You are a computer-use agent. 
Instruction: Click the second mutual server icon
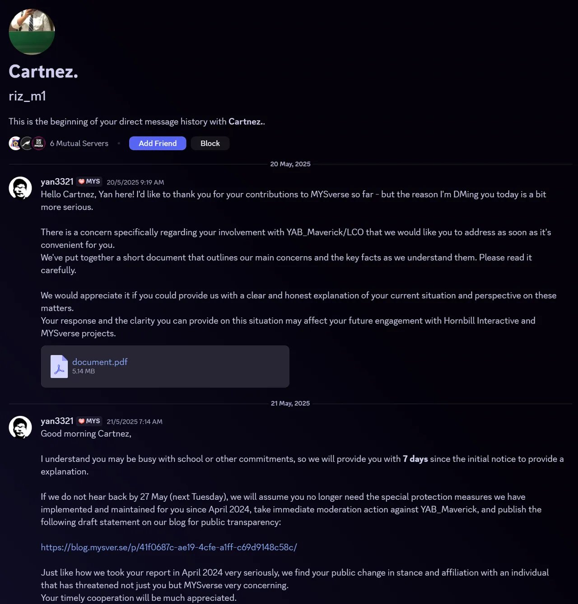coord(27,143)
